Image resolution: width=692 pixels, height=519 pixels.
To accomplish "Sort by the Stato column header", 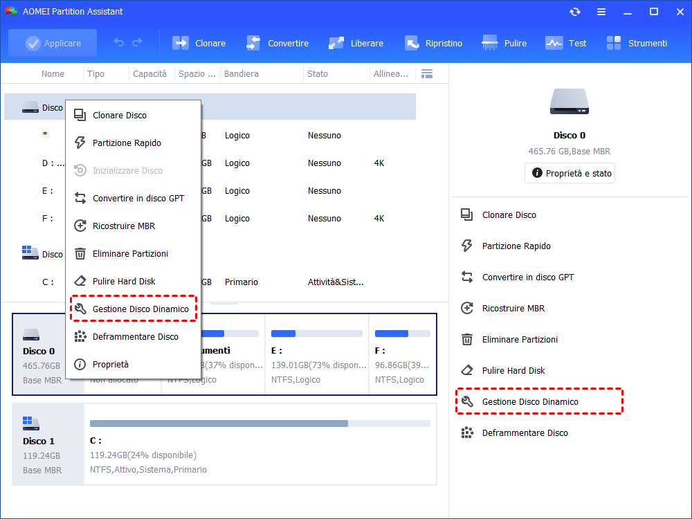I will tap(318, 74).
